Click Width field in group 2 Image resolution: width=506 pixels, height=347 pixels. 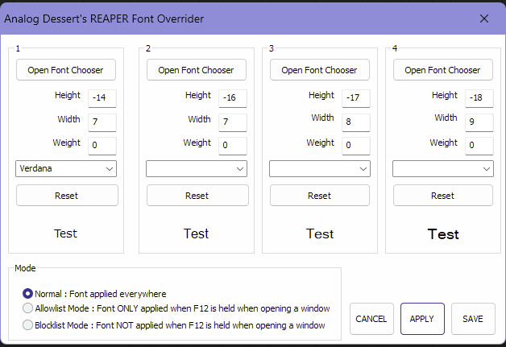click(233, 122)
